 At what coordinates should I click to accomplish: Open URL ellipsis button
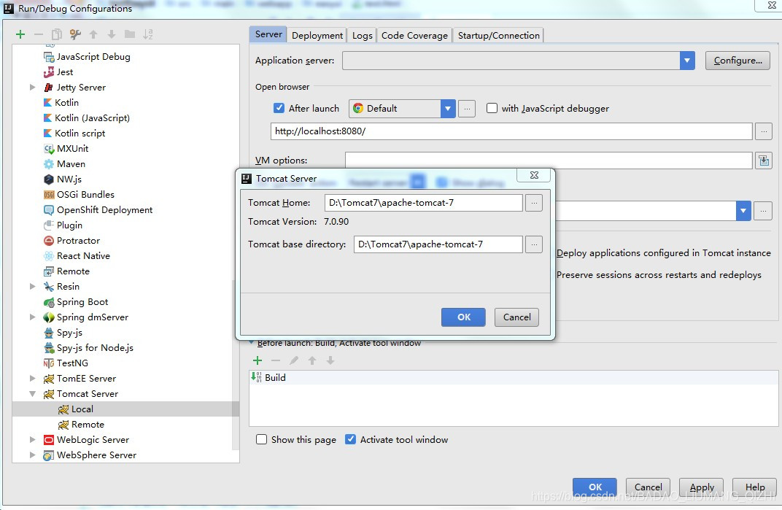[764, 131]
